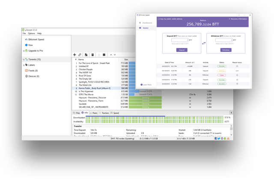Switch to the Trackers tab

point(104,113)
